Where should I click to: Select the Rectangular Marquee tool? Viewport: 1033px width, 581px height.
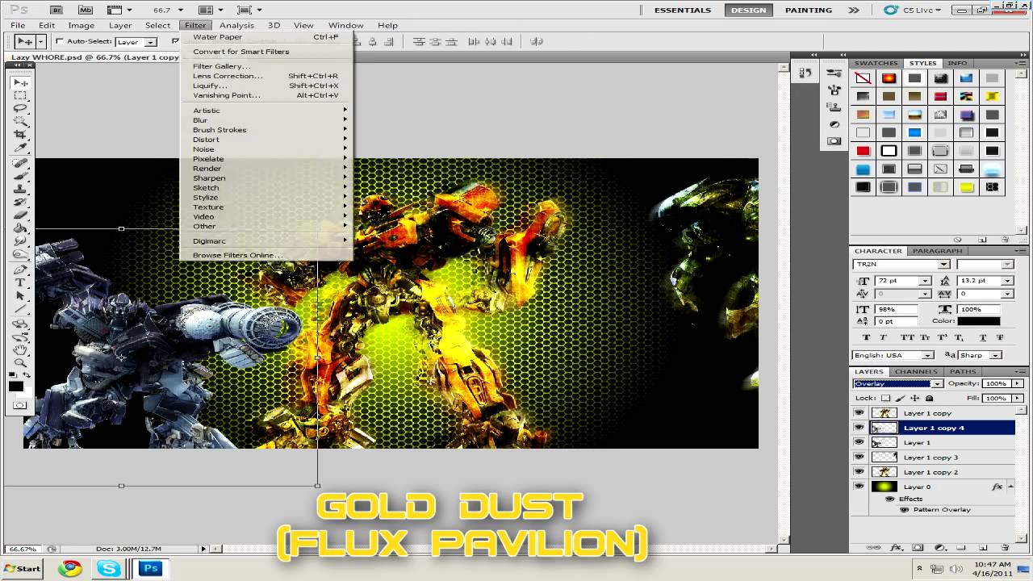[21, 95]
